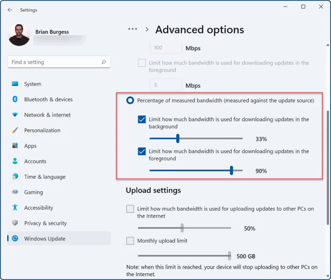
Task: Click the 500 GB monthly upload slider
Action: coord(184,256)
